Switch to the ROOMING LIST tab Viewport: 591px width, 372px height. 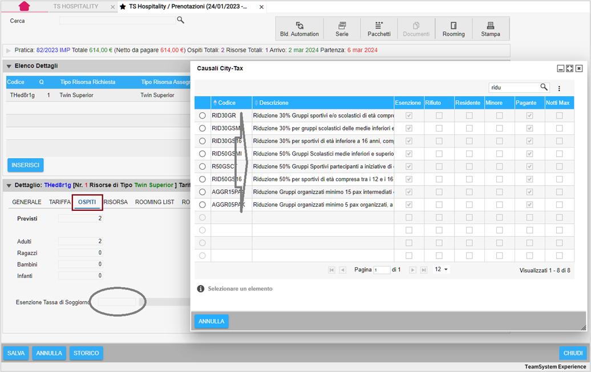tap(155, 202)
